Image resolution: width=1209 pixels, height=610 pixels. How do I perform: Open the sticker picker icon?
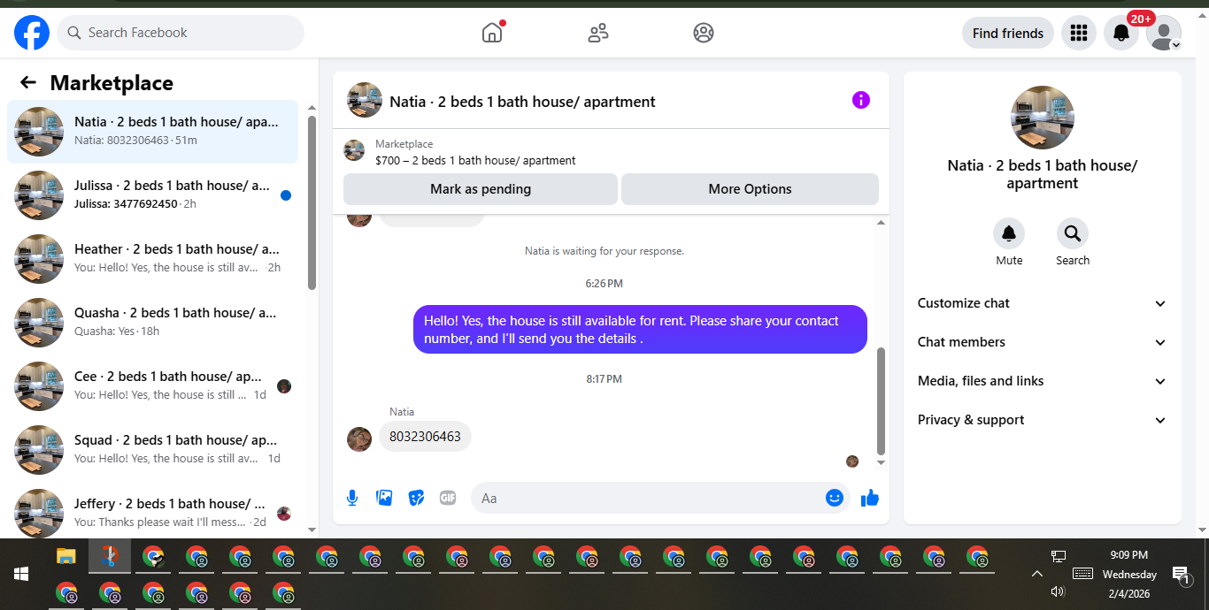pyautogui.click(x=416, y=498)
